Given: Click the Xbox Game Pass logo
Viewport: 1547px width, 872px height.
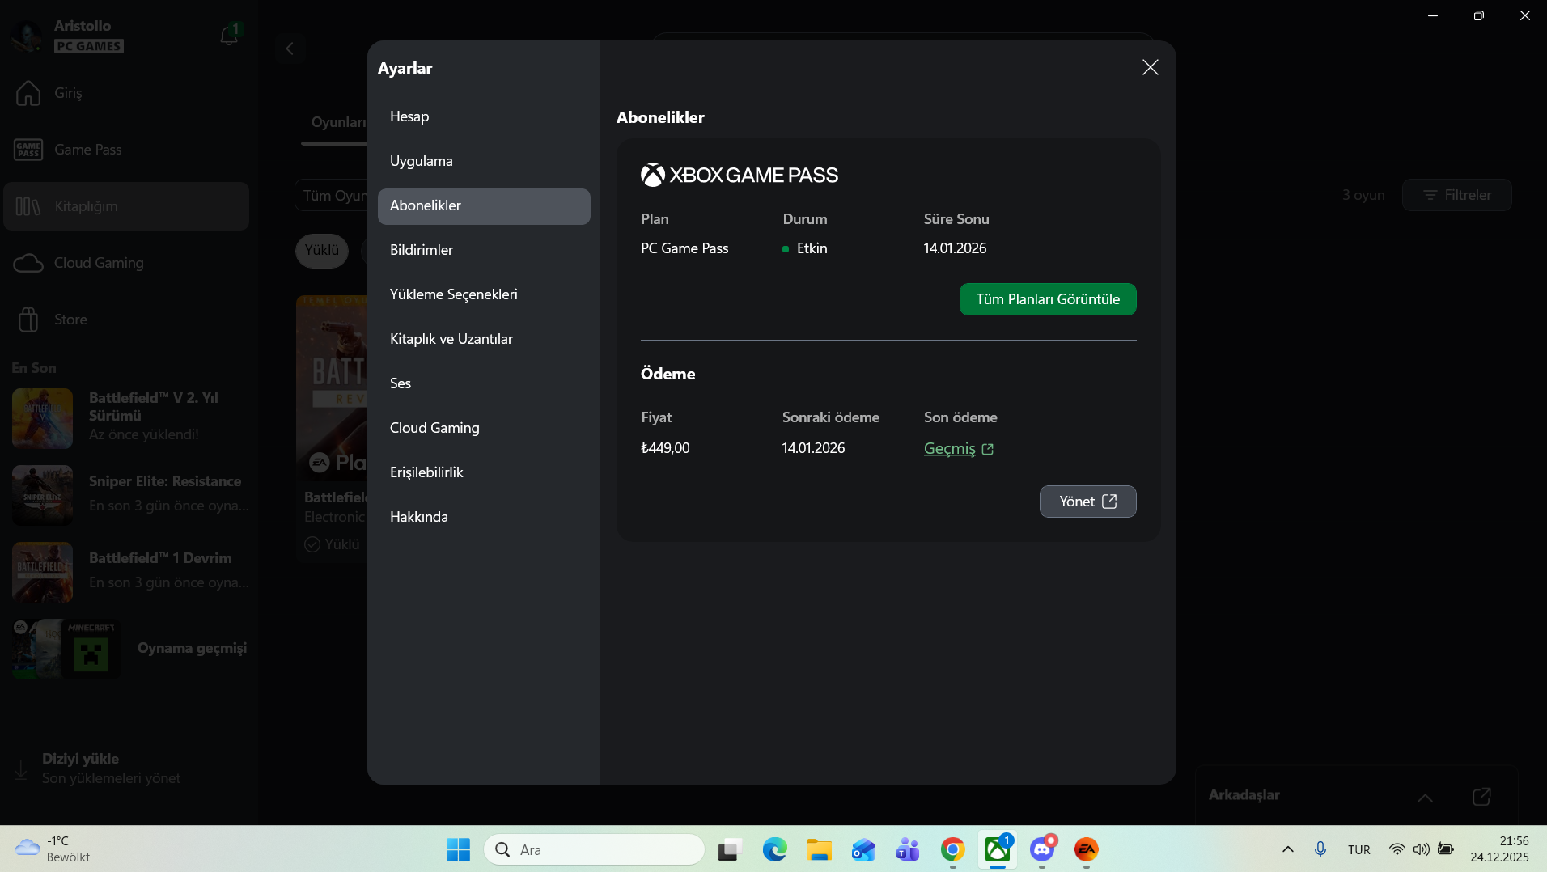Looking at the screenshot, I should coord(740,175).
